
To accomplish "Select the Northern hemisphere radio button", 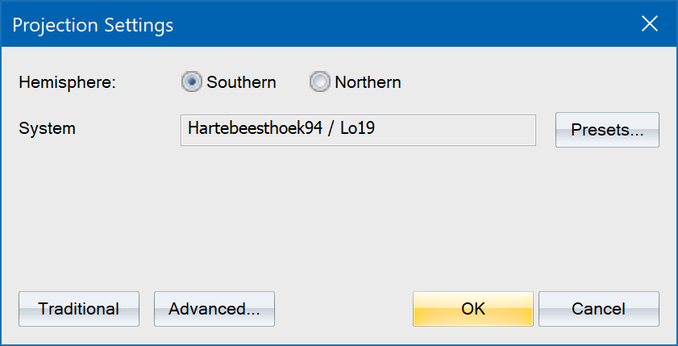I will 320,82.
